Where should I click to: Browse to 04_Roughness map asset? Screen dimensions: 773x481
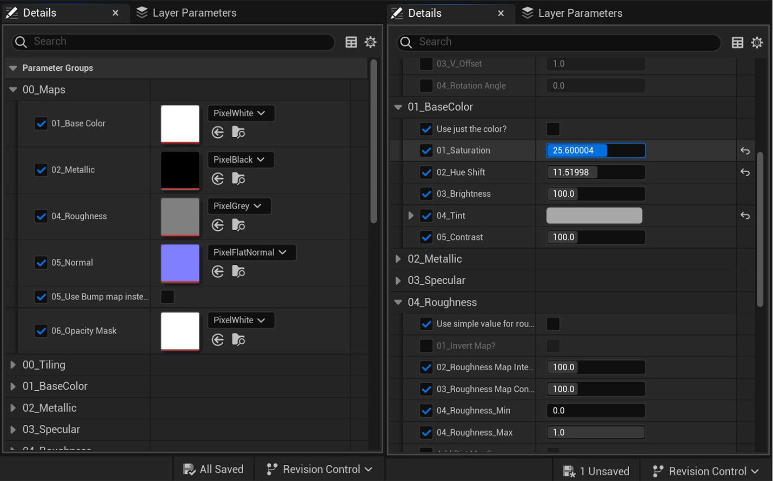click(x=238, y=225)
